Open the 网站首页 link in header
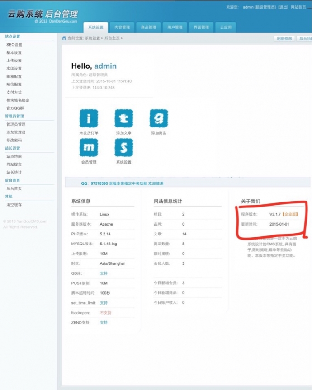The image size is (312, 390). point(298,7)
